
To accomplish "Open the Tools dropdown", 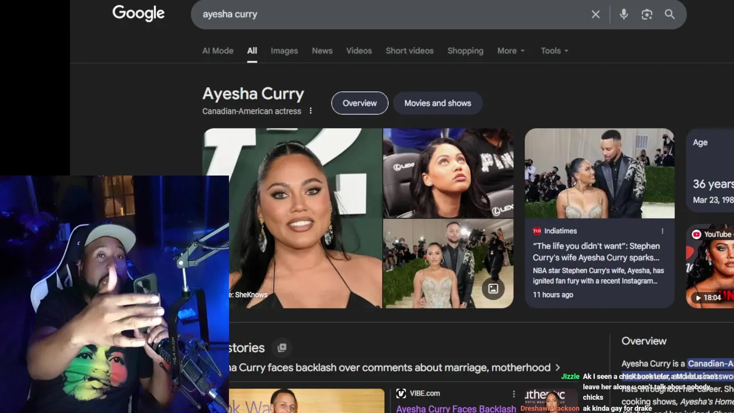I will coord(555,50).
